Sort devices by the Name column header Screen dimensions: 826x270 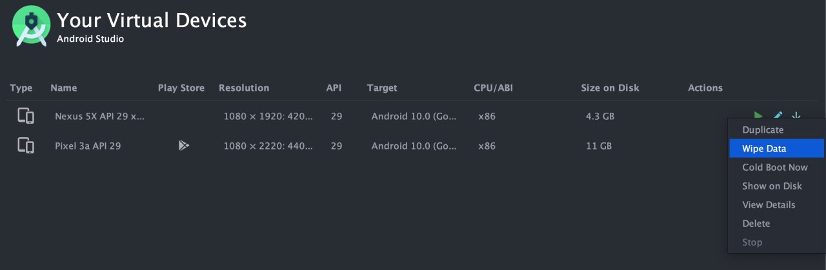63,88
